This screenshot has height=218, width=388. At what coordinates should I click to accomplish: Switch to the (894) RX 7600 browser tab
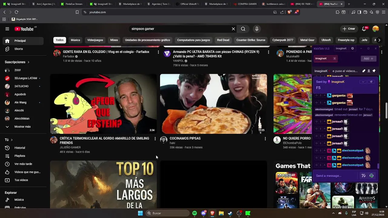(302, 4)
